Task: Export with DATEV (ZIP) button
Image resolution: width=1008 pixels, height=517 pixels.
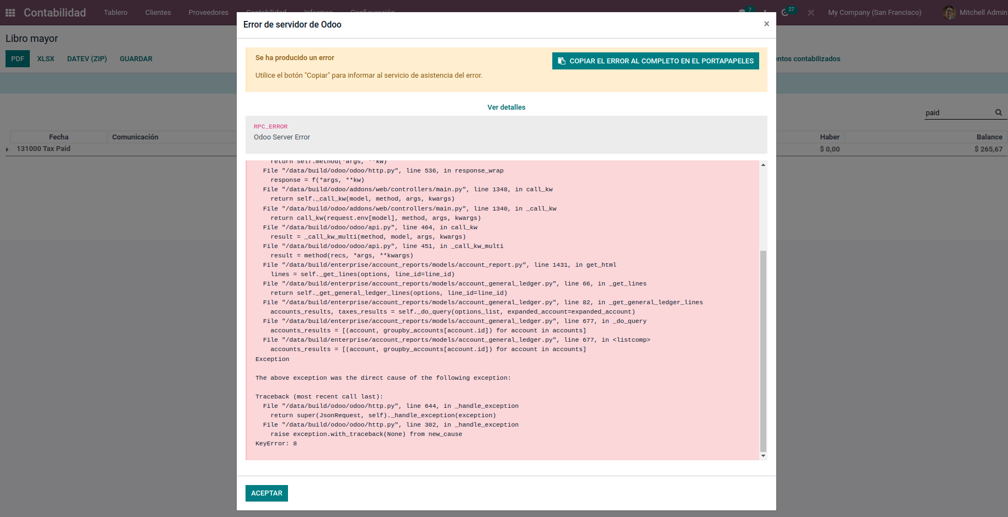Action: click(87, 59)
